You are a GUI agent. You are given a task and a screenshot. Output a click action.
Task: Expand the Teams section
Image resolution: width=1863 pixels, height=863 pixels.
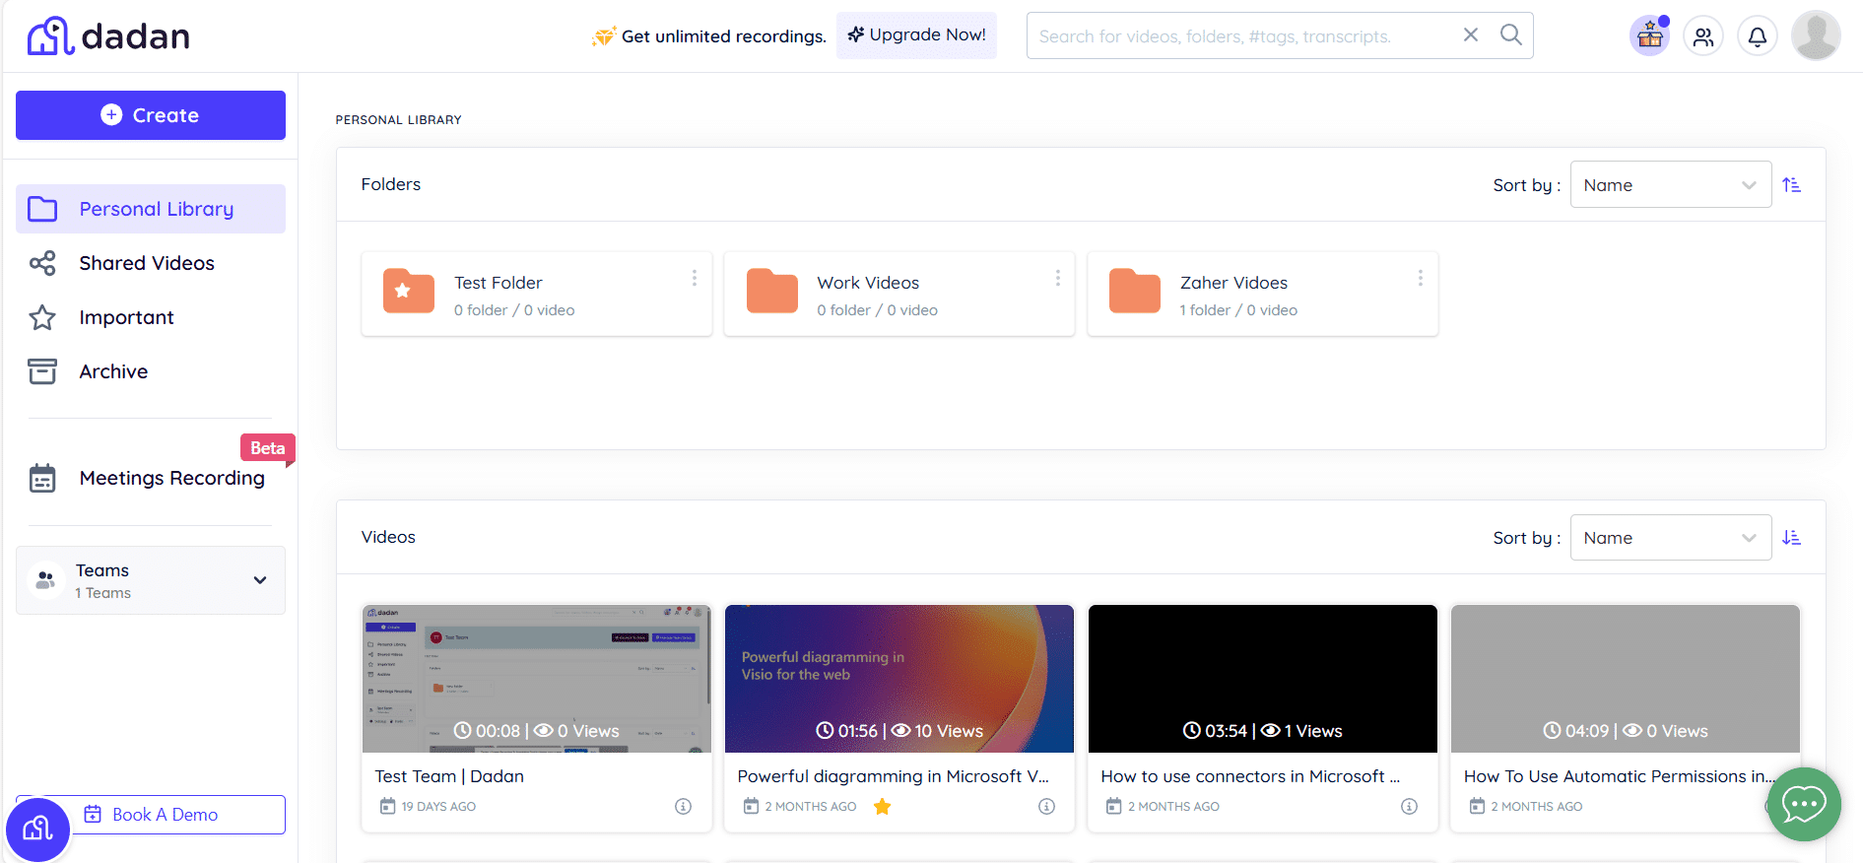pyautogui.click(x=260, y=580)
